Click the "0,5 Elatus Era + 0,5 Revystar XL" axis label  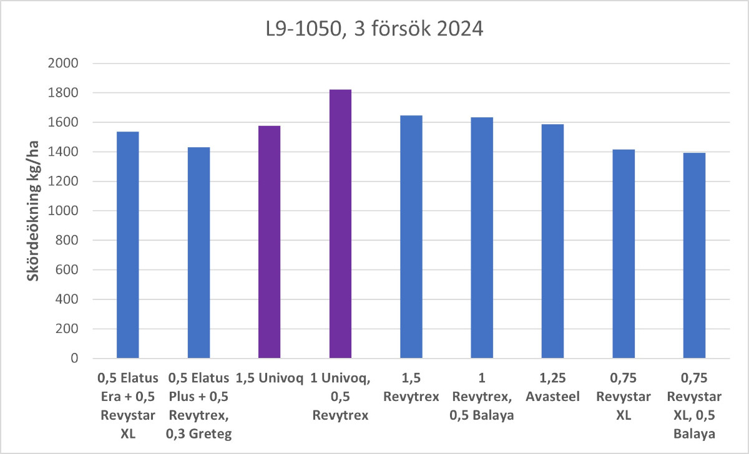click(x=127, y=405)
